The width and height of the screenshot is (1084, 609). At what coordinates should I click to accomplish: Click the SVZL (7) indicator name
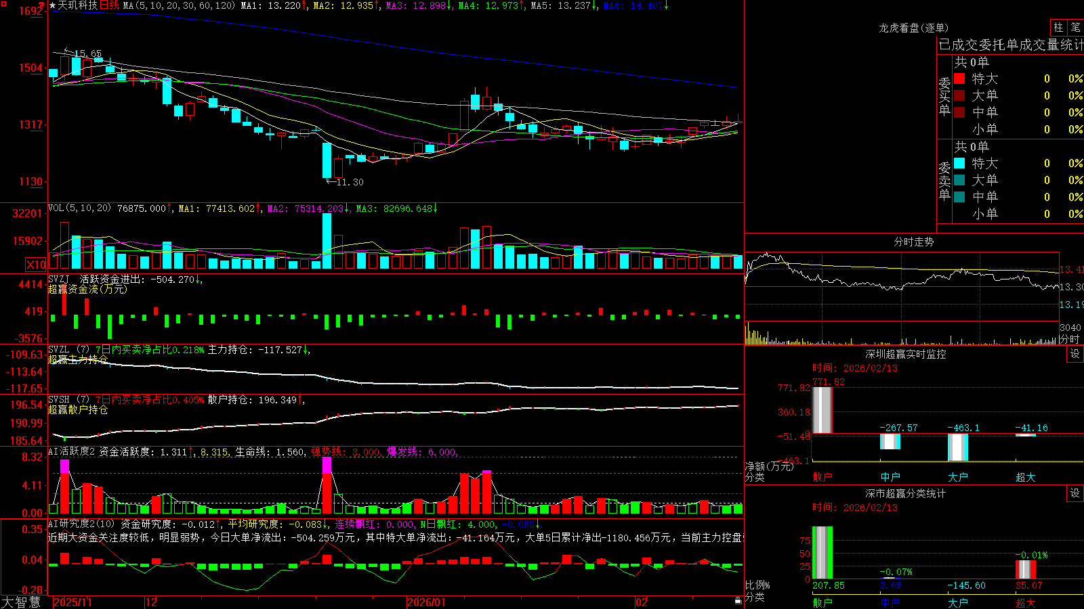point(68,350)
